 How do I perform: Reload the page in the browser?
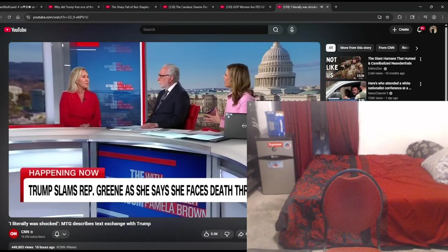[9, 17]
